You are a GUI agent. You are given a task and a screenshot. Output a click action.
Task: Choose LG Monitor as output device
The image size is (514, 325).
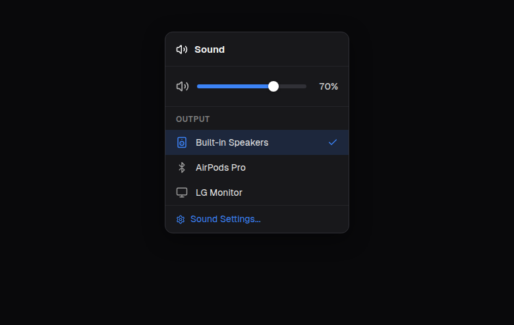pos(219,192)
